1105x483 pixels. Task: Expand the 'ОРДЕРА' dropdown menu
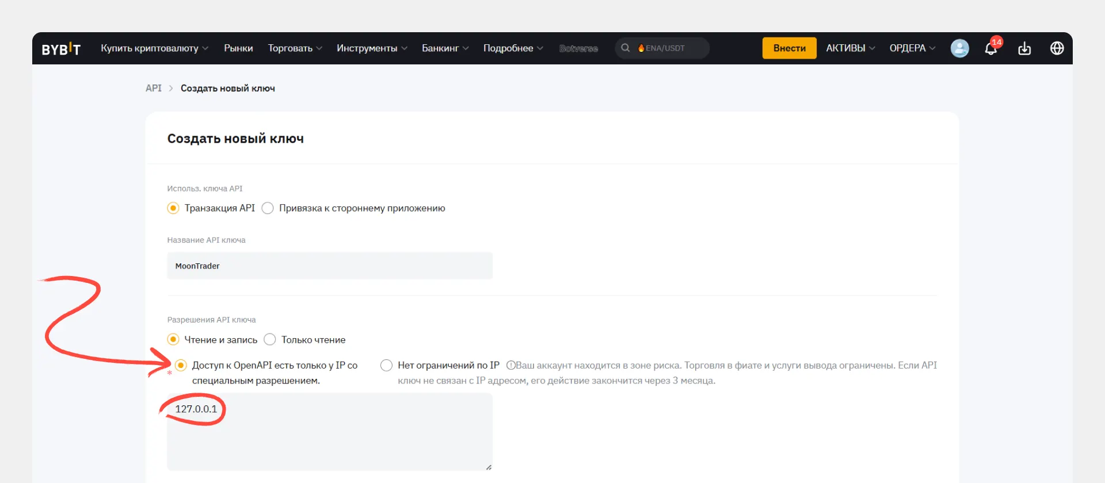[x=912, y=48]
